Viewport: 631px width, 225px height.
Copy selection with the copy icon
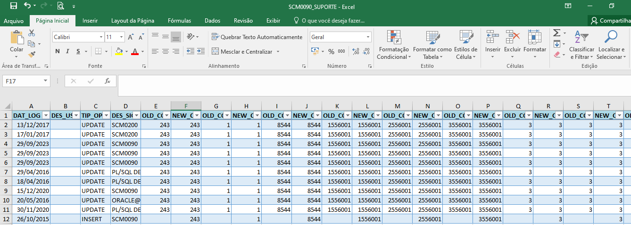tap(32, 44)
